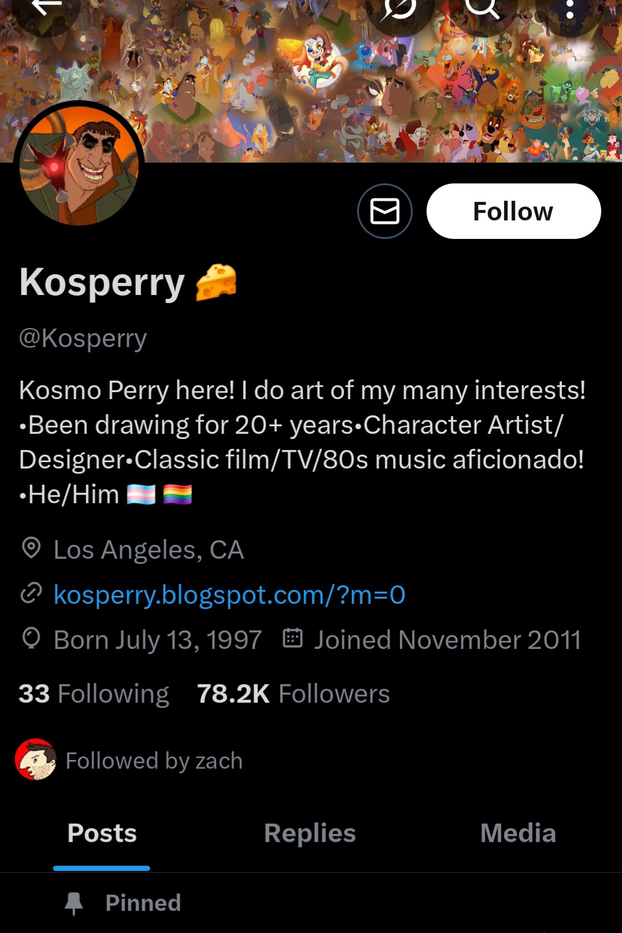Open Kosperry's profile picture
The height and width of the screenshot is (933, 622).
pos(79,165)
